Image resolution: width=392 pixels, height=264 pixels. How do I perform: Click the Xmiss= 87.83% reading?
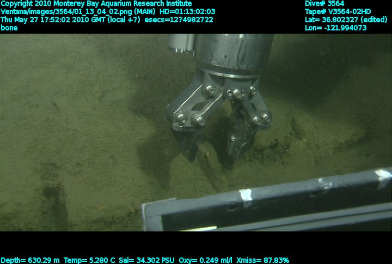[x=263, y=261]
